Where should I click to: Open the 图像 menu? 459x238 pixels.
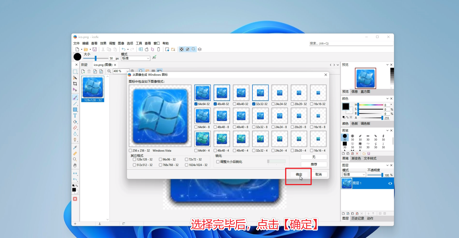pos(121,43)
